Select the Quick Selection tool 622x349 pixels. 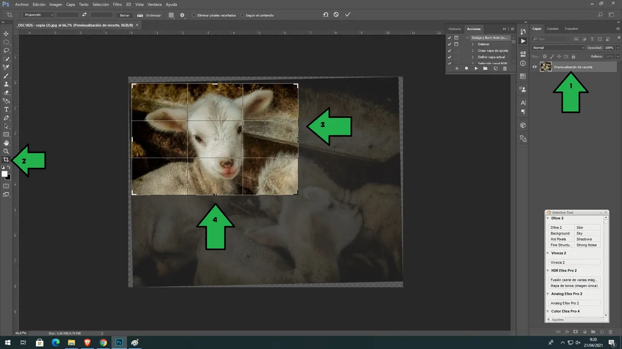coord(6,59)
